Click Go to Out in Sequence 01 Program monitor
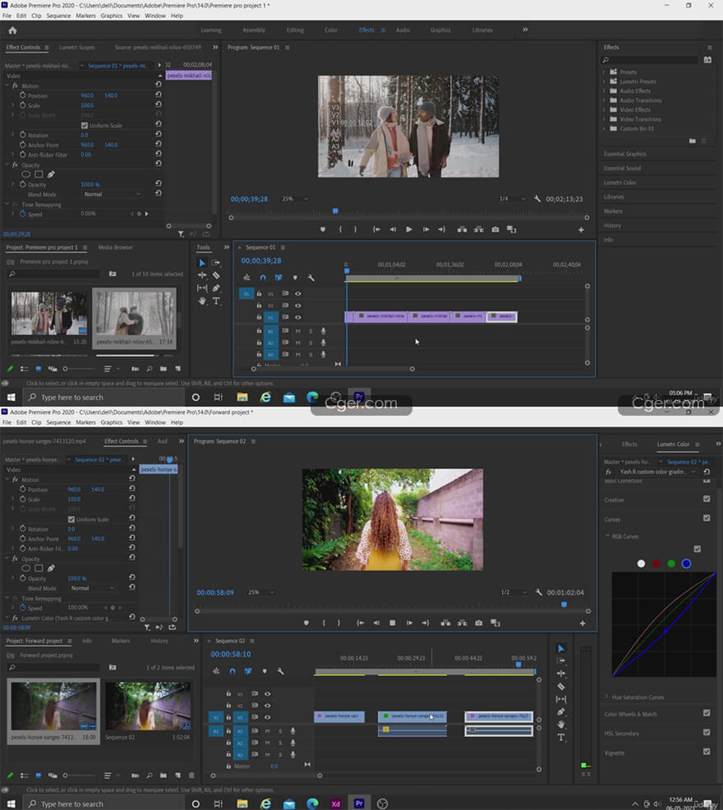Viewport: 723px width, 810px height. click(441, 229)
